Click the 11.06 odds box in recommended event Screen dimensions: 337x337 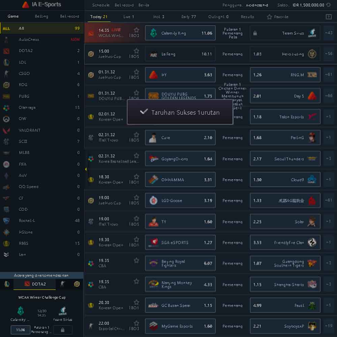(x=20, y=330)
